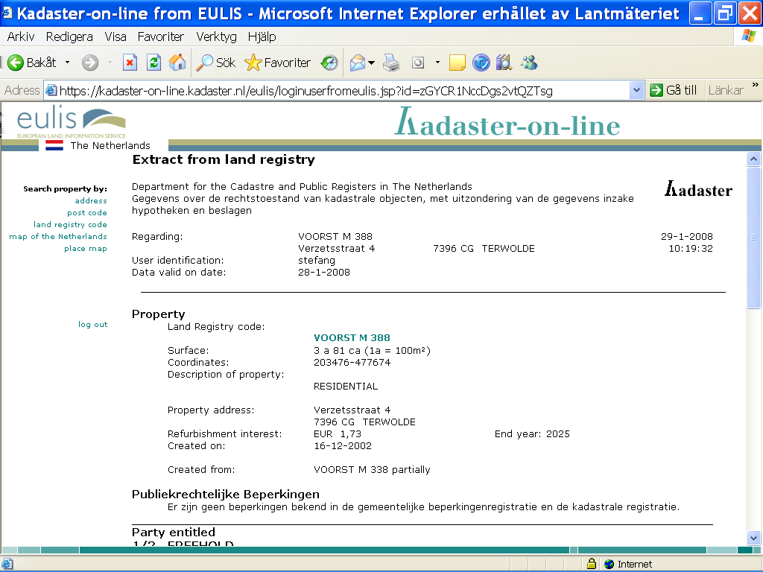This screenshot has width=763, height=572.
Task: Click the timestamp 10:19:32
Action: tap(691, 249)
